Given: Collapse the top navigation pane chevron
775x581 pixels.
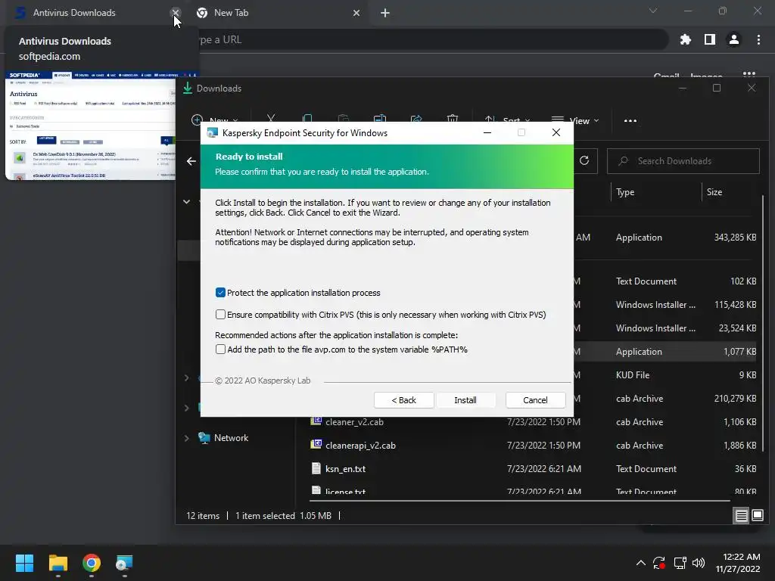Looking at the screenshot, I should click(x=186, y=201).
